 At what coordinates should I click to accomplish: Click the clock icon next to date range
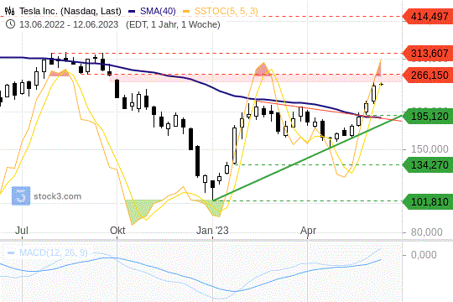tap(10, 24)
